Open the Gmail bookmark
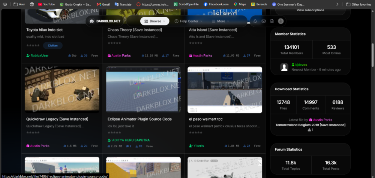Image resolution: width=375 pixels, height=178 pixels. (x=103, y=4)
